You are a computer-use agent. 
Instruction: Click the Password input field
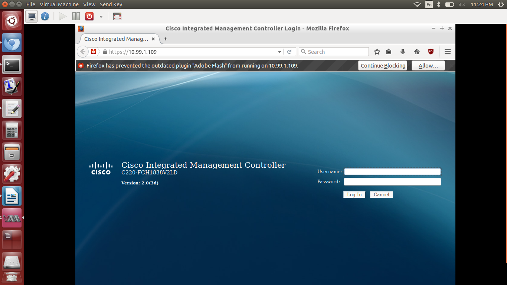click(392, 182)
